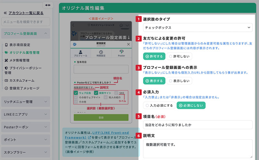The height and width of the screenshot is (160, 259).
Task: Click the double-chevron back icon by アカウント一覧
Action: 5,13
